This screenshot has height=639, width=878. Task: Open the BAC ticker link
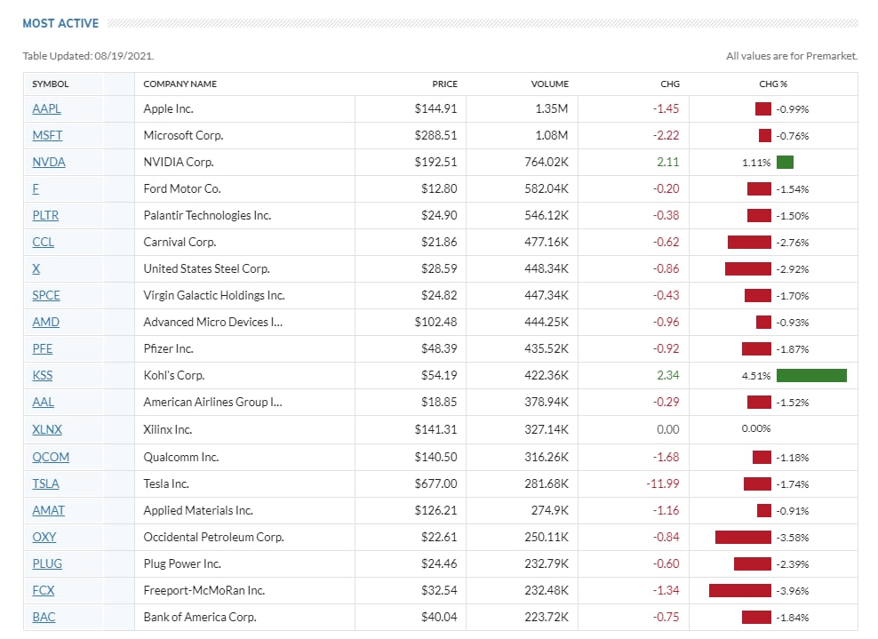(x=44, y=617)
